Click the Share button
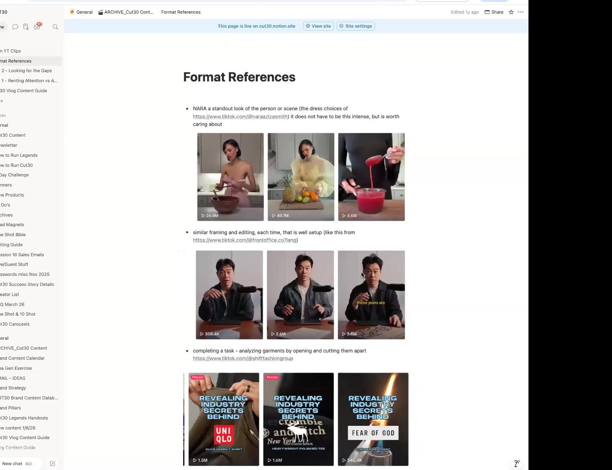 494,12
